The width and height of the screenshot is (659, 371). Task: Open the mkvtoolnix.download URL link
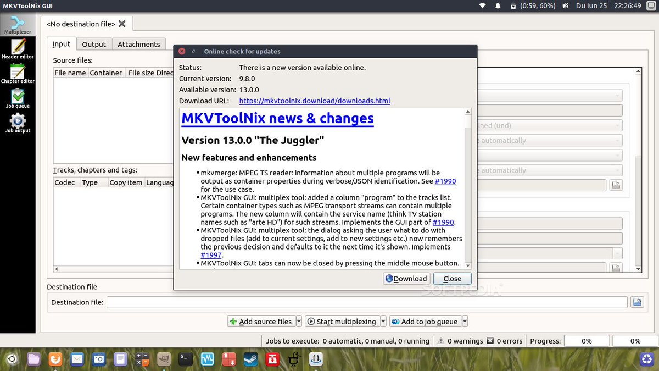click(x=315, y=101)
